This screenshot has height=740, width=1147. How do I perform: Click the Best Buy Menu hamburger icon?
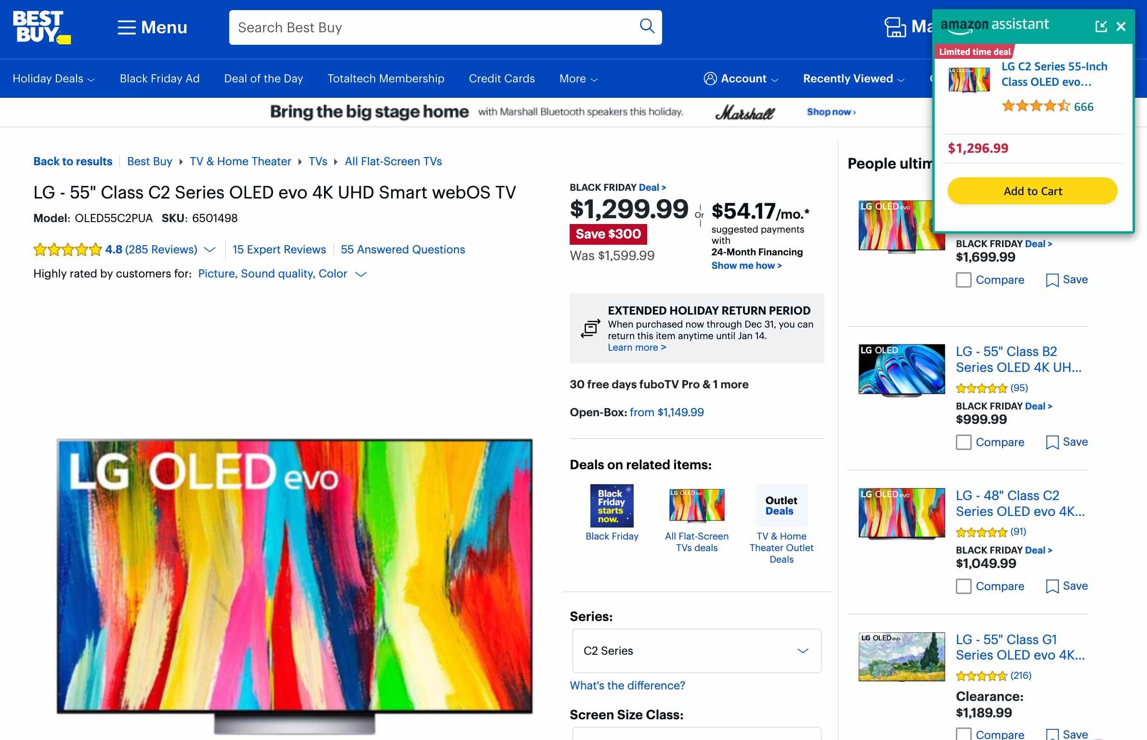tap(126, 27)
